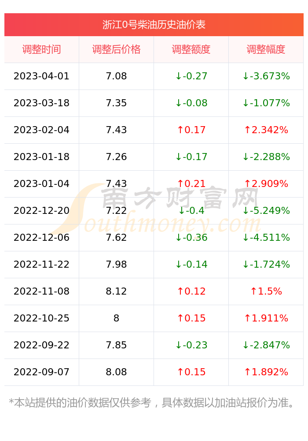Select the 2023-04-01 date cell

pos(41,76)
